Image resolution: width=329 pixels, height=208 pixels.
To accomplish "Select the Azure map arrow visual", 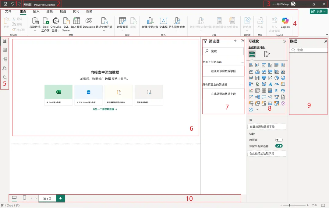I will tap(270, 84).
